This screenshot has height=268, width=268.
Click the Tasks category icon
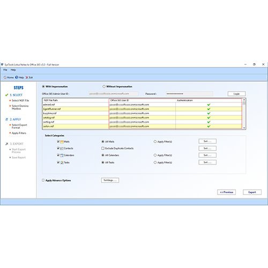tap(62, 162)
